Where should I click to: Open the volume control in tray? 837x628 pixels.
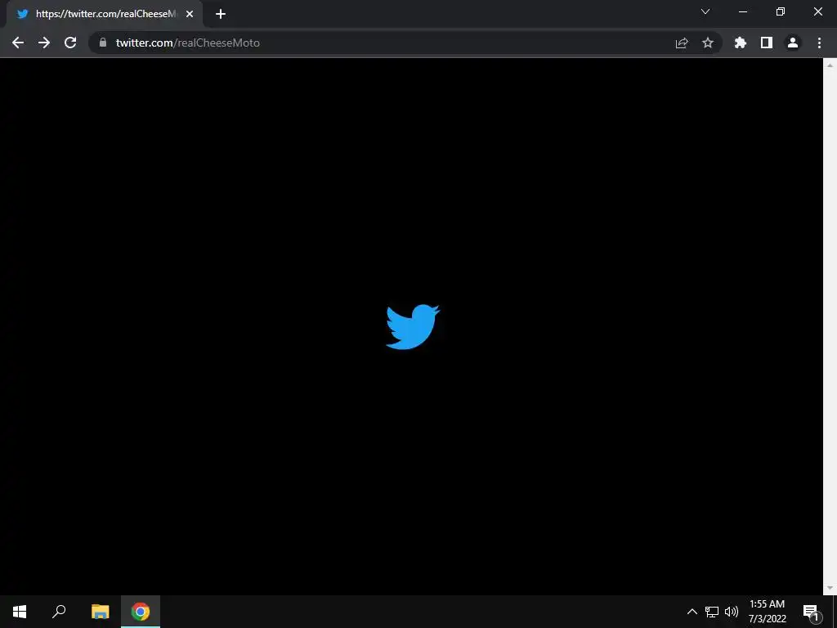pyautogui.click(x=732, y=612)
